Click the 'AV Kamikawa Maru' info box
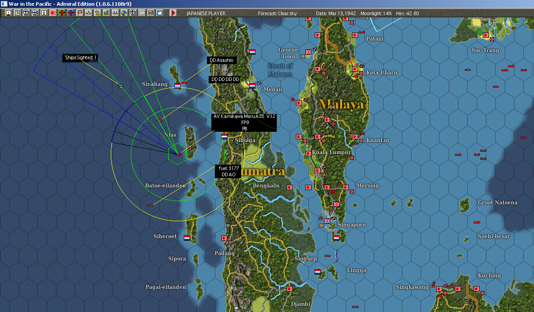This screenshot has height=312, width=534. pos(244,122)
